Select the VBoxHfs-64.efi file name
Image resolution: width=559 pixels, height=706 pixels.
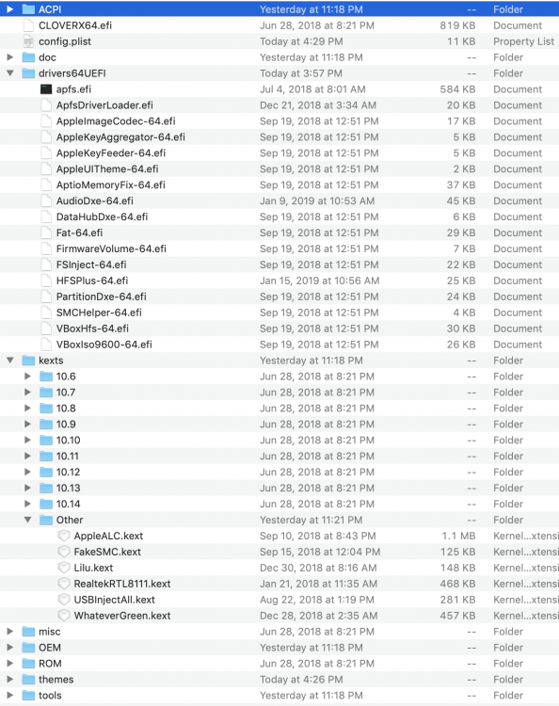92,329
